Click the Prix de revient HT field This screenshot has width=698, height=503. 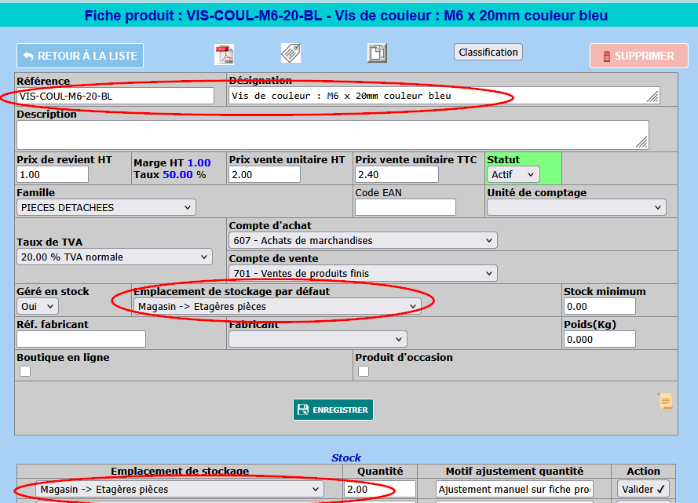tap(53, 175)
